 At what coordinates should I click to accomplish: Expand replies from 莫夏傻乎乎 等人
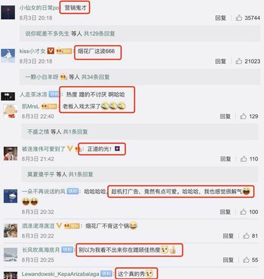60,174
